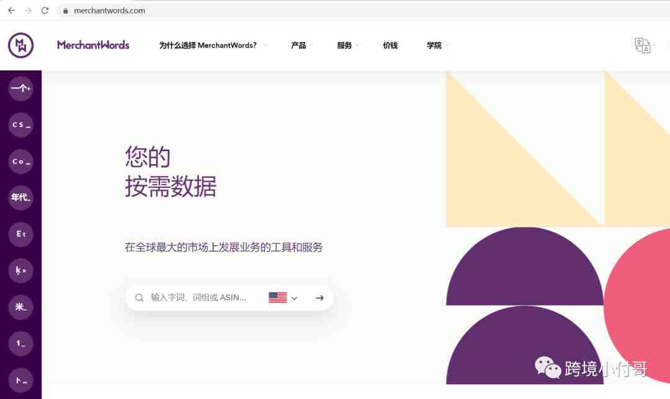Expand chevron beside 学院
The height and width of the screenshot is (399, 670).
(x=447, y=45)
